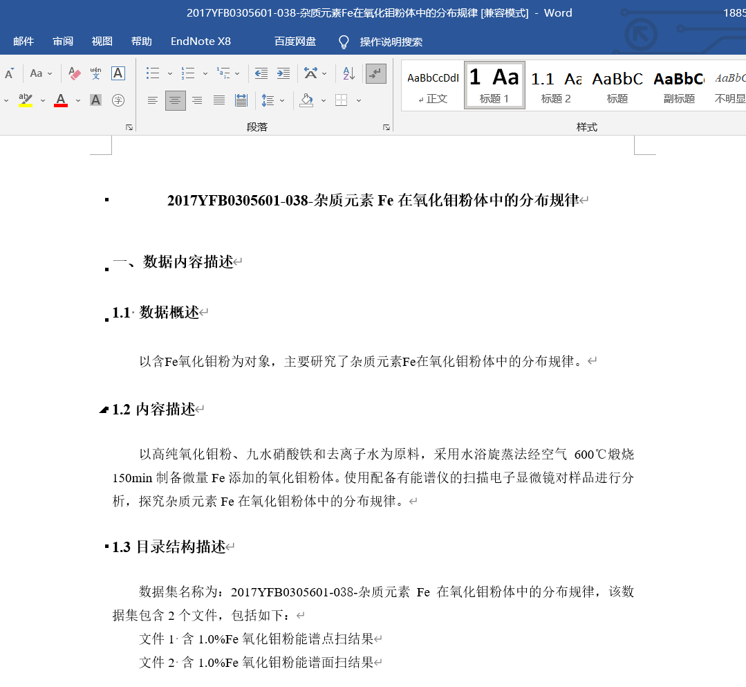Click the document title heading text
This screenshot has width=746, height=687.
pyautogui.click(x=373, y=201)
